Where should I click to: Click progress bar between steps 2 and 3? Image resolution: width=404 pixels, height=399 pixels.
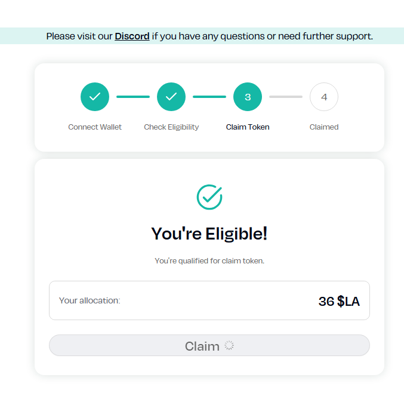[209, 97]
